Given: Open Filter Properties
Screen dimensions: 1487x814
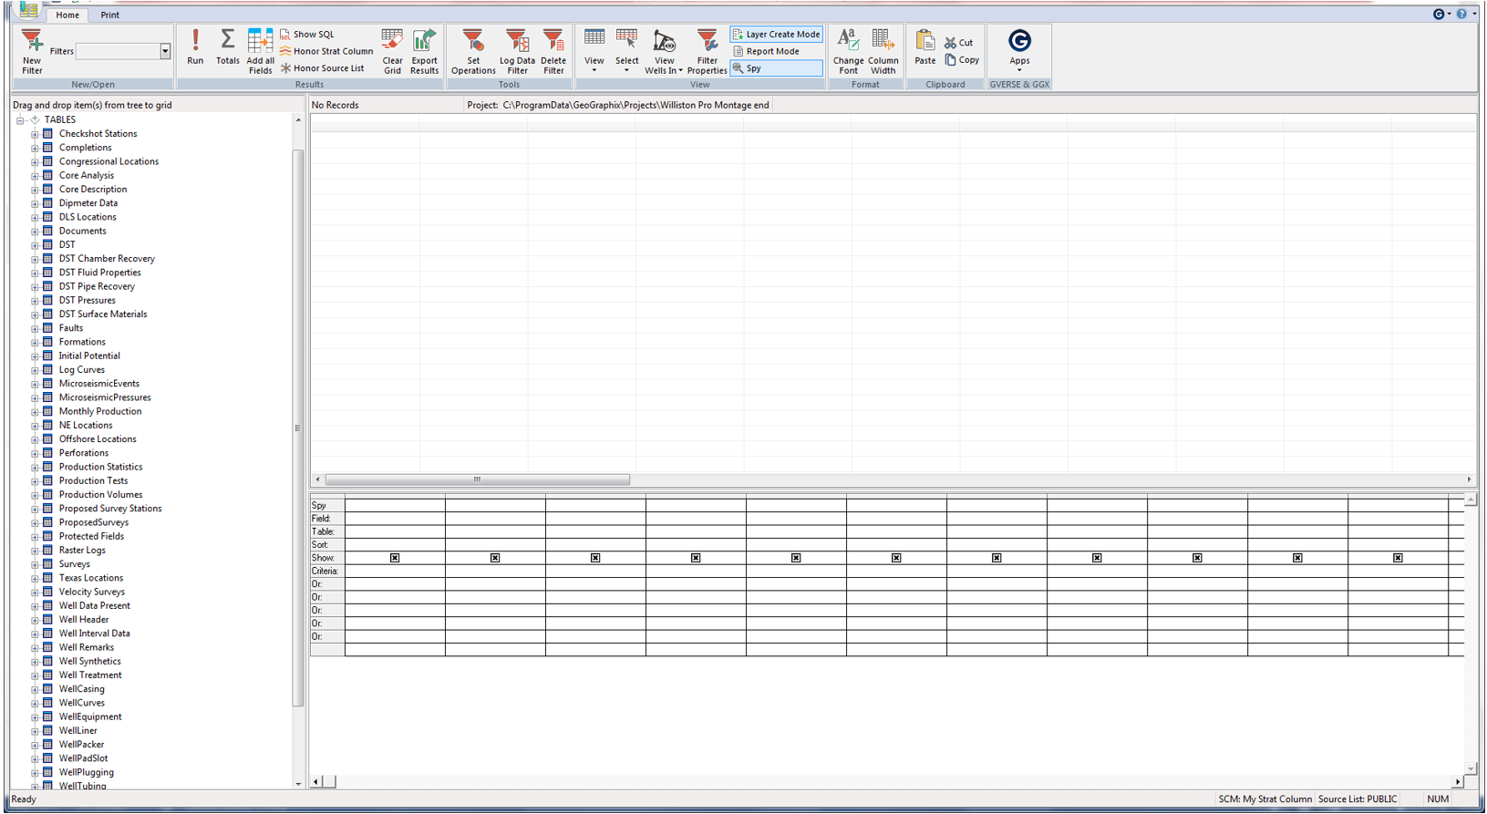Looking at the screenshot, I should 707,51.
